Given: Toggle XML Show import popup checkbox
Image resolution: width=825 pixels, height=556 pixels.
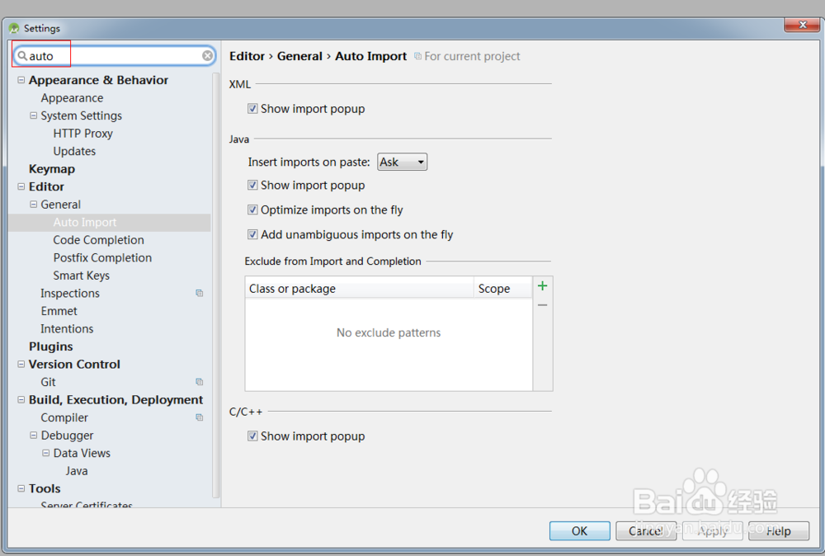Looking at the screenshot, I should (x=252, y=108).
